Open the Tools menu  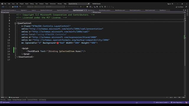[x=47, y=4]
